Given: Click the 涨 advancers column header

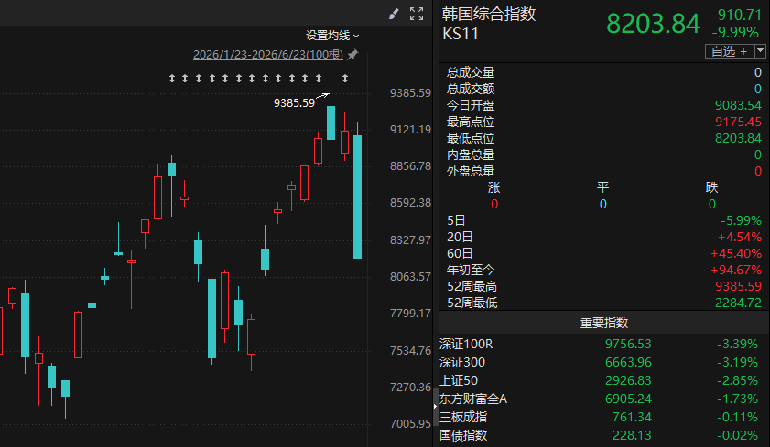Looking at the screenshot, I should pyautogui.click(x=494, y=187).
